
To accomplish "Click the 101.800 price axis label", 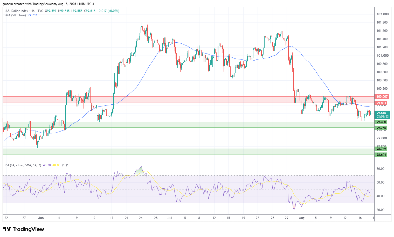I will coord(383,22).
